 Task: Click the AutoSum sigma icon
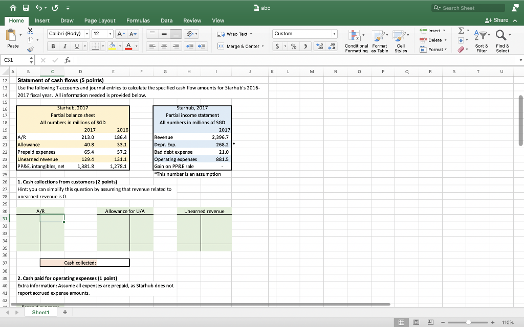coord(461,32)
